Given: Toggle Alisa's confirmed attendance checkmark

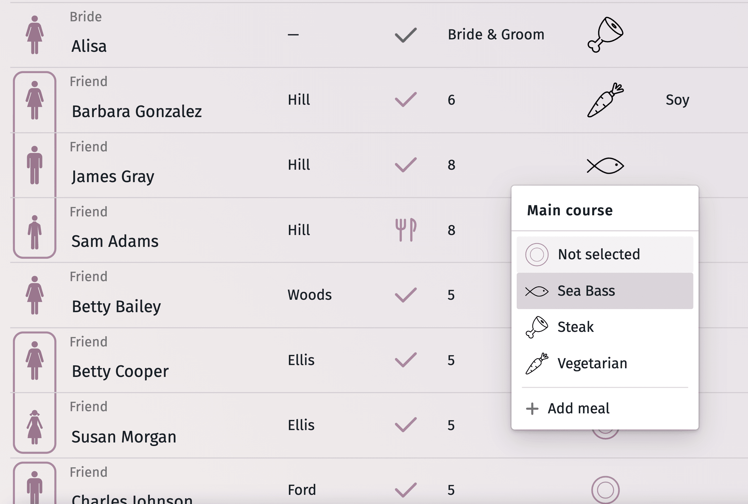Looking at the screenshot, I should click(406, 35).
